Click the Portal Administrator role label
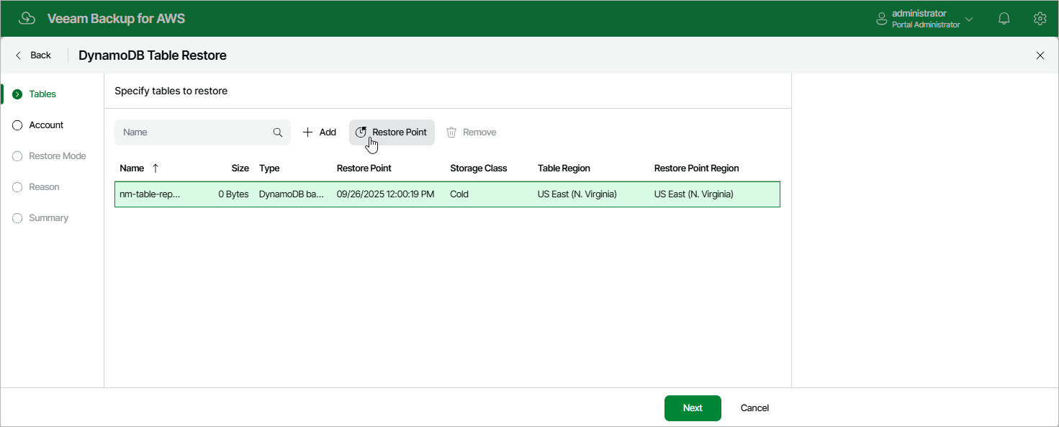The height and width of the screenshot is (427, 1059). [x=926, y=25]
